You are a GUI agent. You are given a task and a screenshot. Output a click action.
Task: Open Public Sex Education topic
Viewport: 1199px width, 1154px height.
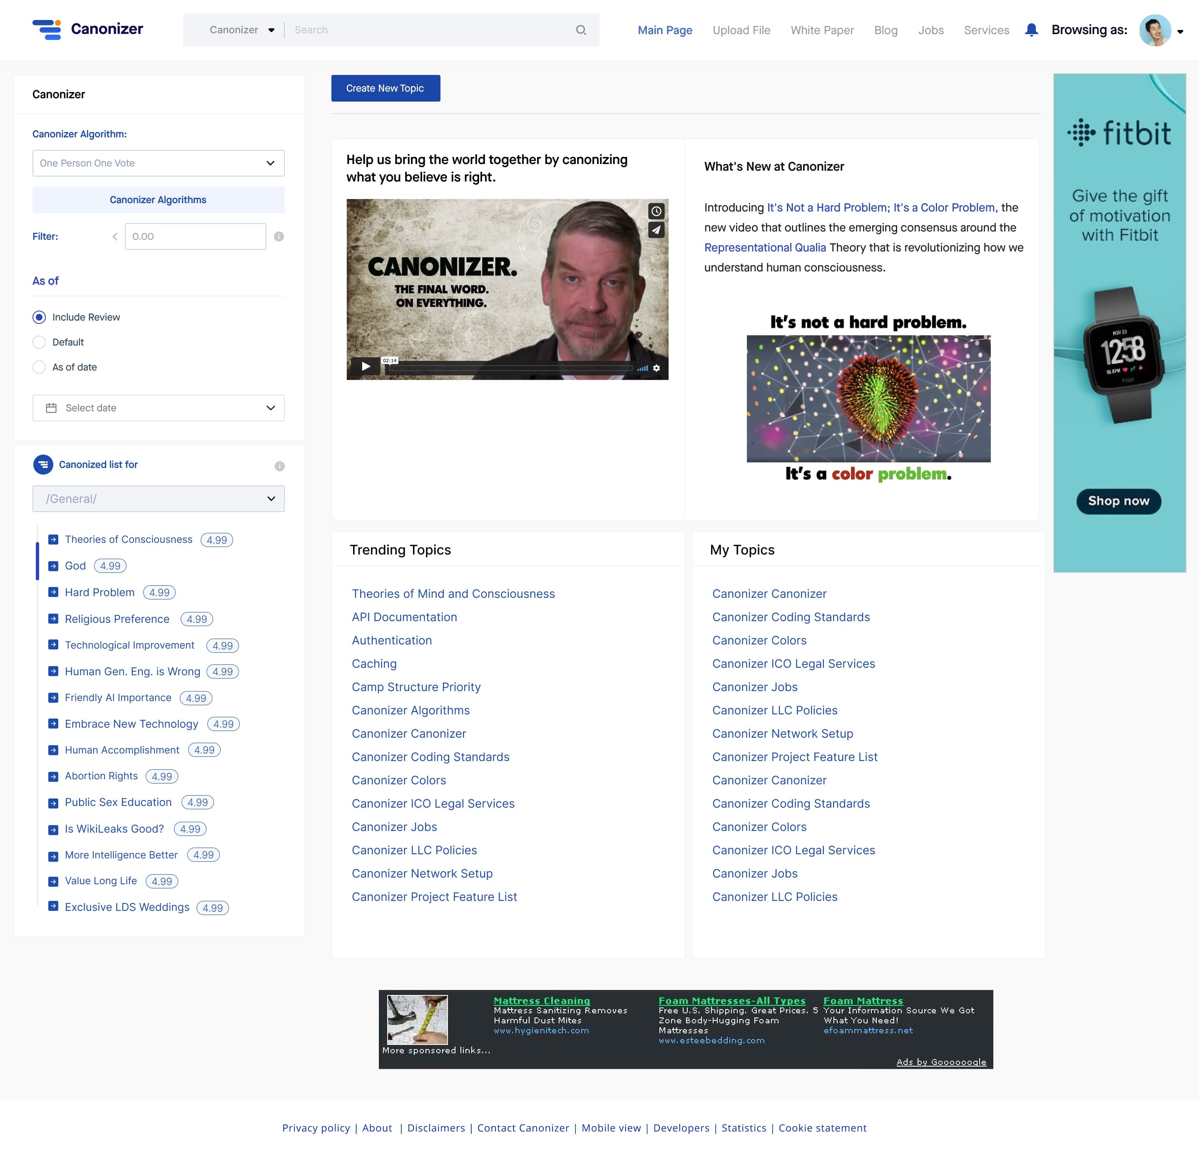pyautogui.click(x=118, y=802)
